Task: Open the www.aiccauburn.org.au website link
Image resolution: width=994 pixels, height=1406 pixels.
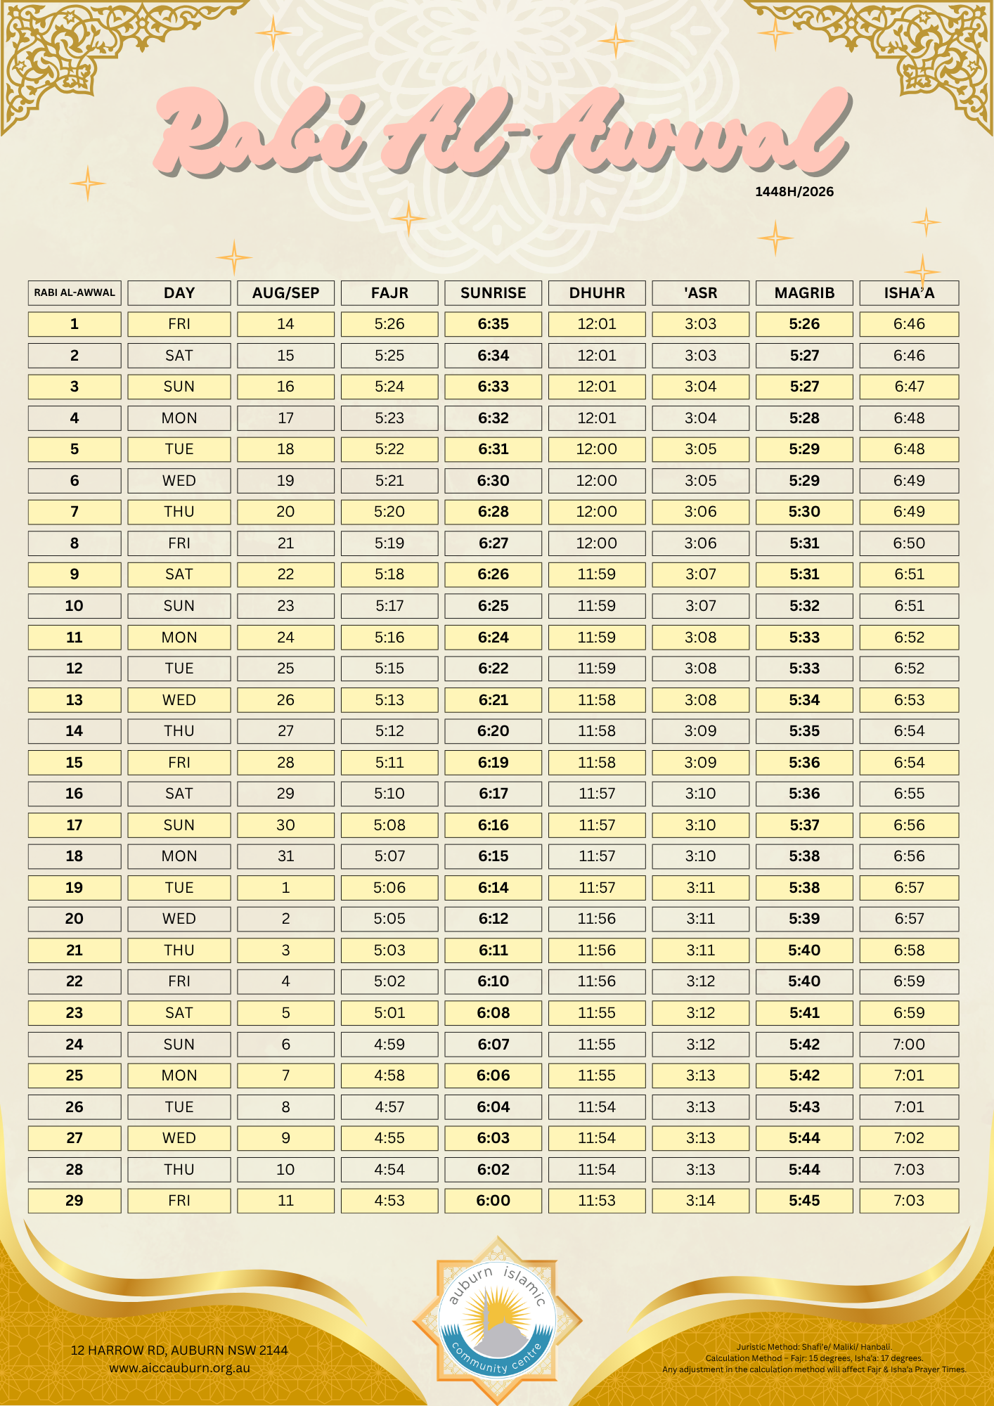Action: (x=179, y=1368)
